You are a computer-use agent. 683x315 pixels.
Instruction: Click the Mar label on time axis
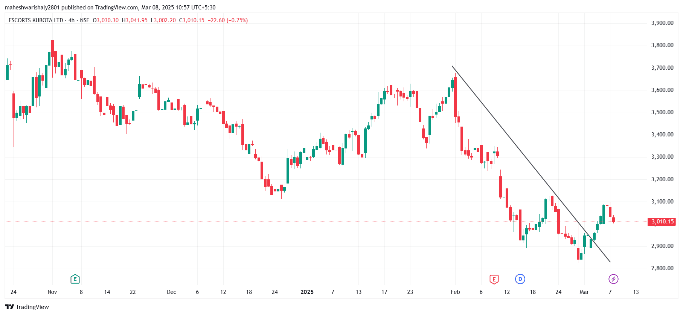(584, 292)
